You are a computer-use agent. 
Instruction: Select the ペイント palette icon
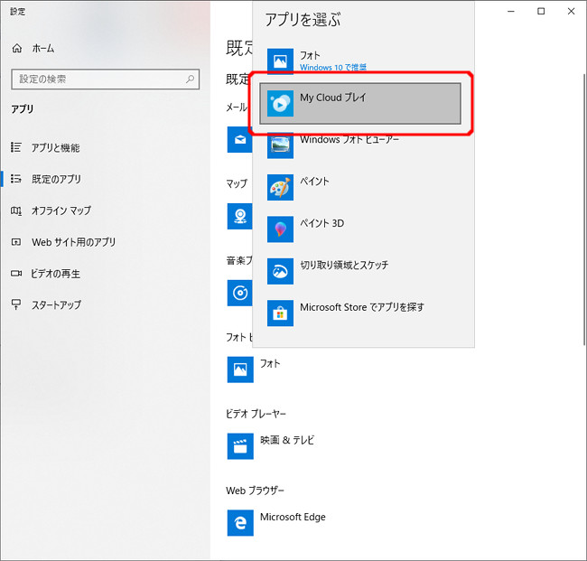click(x=281, y=188)
